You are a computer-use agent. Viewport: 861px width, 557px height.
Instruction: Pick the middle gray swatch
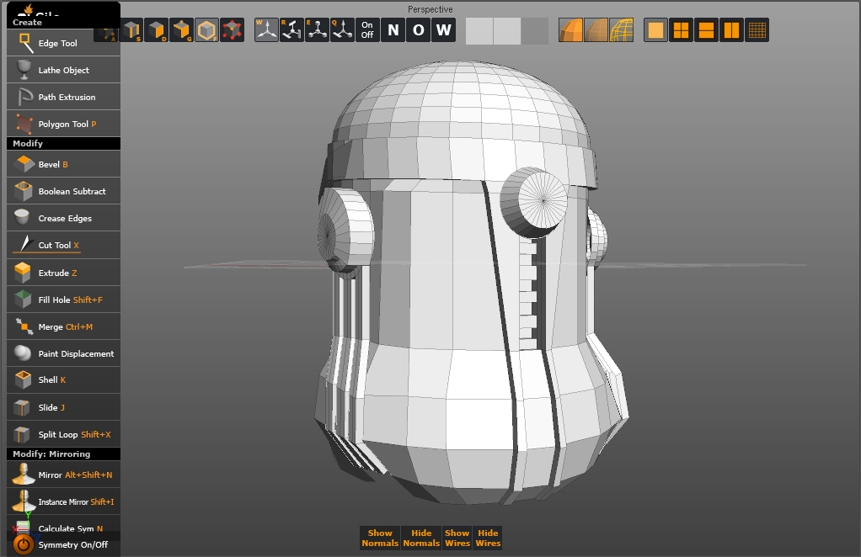(507, 30)
